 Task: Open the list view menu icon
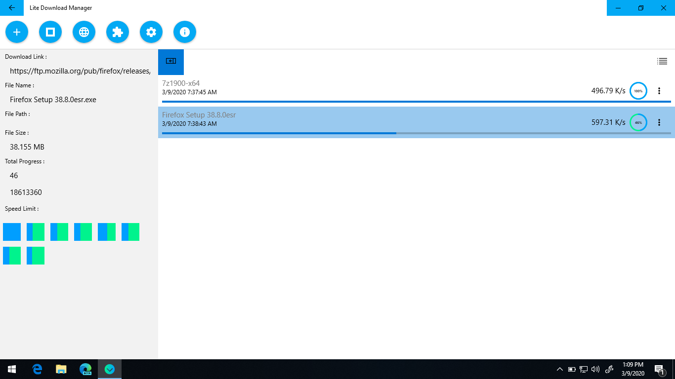[x=662, y=61]
